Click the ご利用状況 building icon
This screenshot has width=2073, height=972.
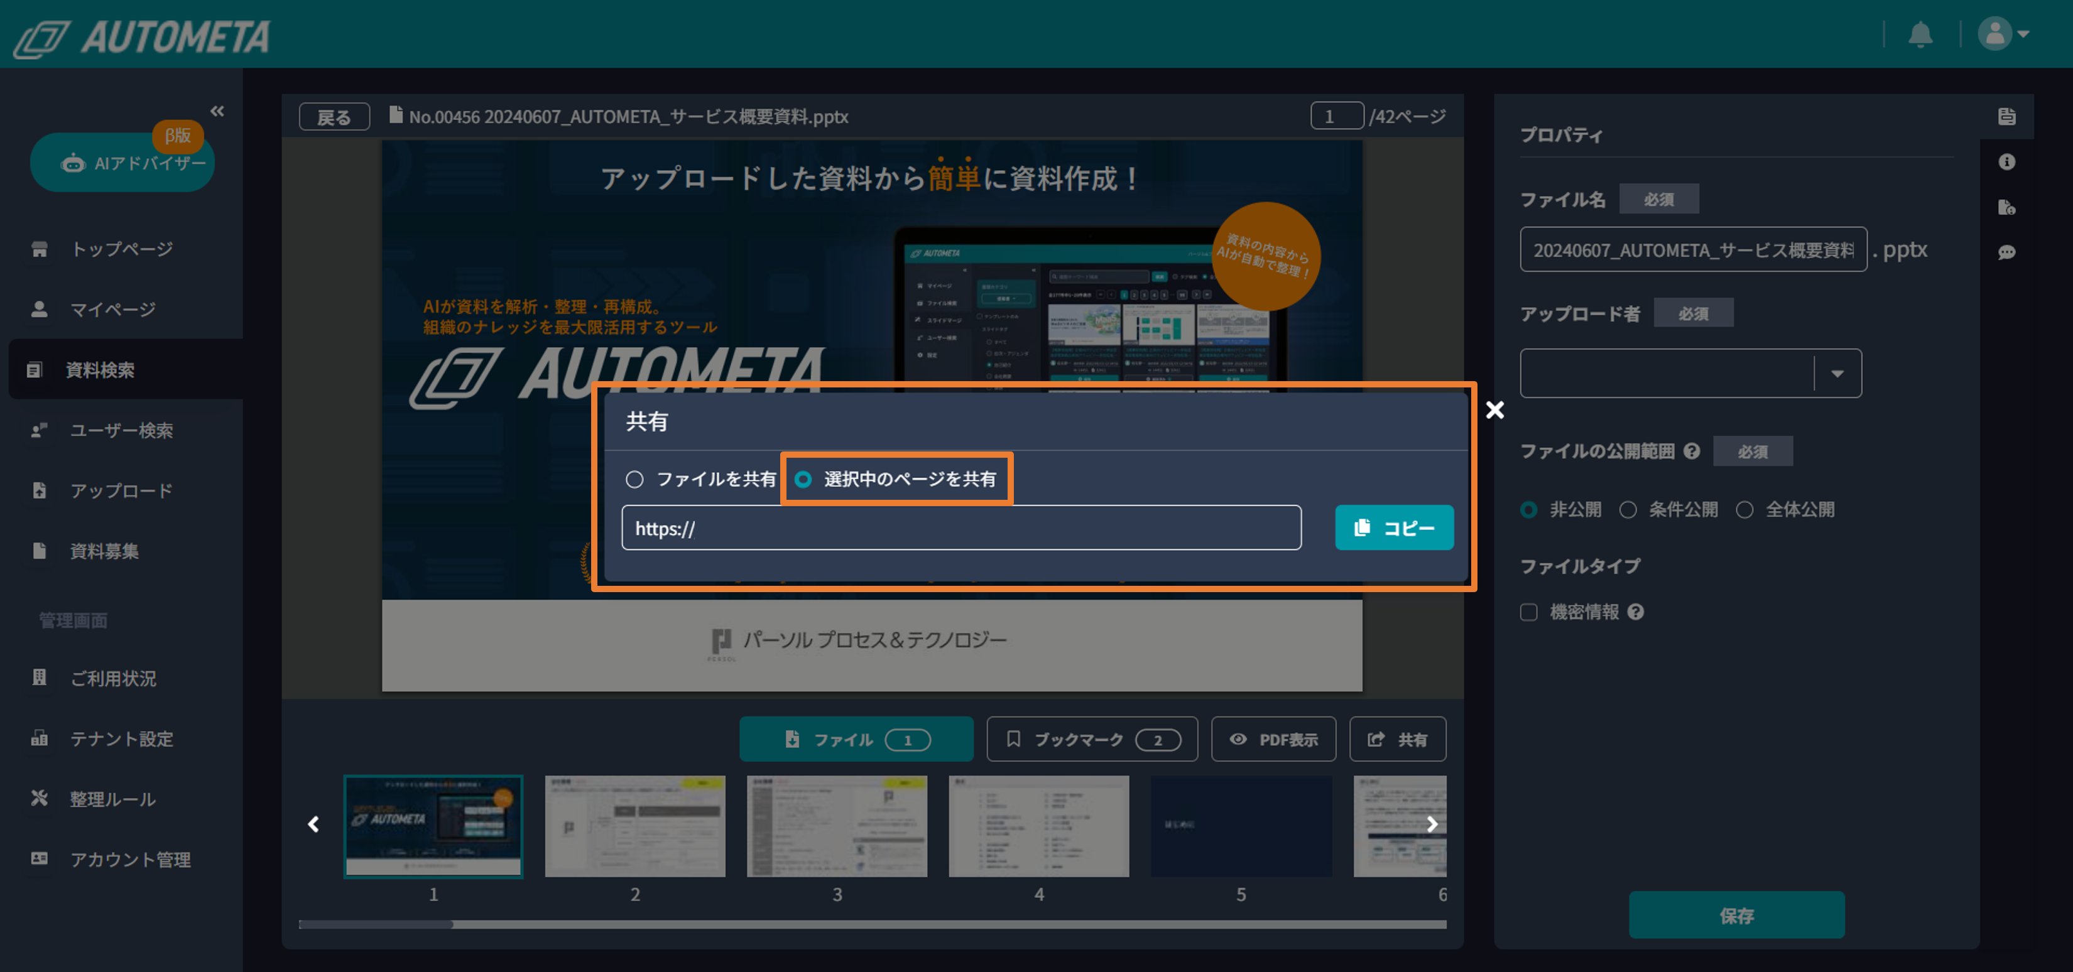click(40, 677)
